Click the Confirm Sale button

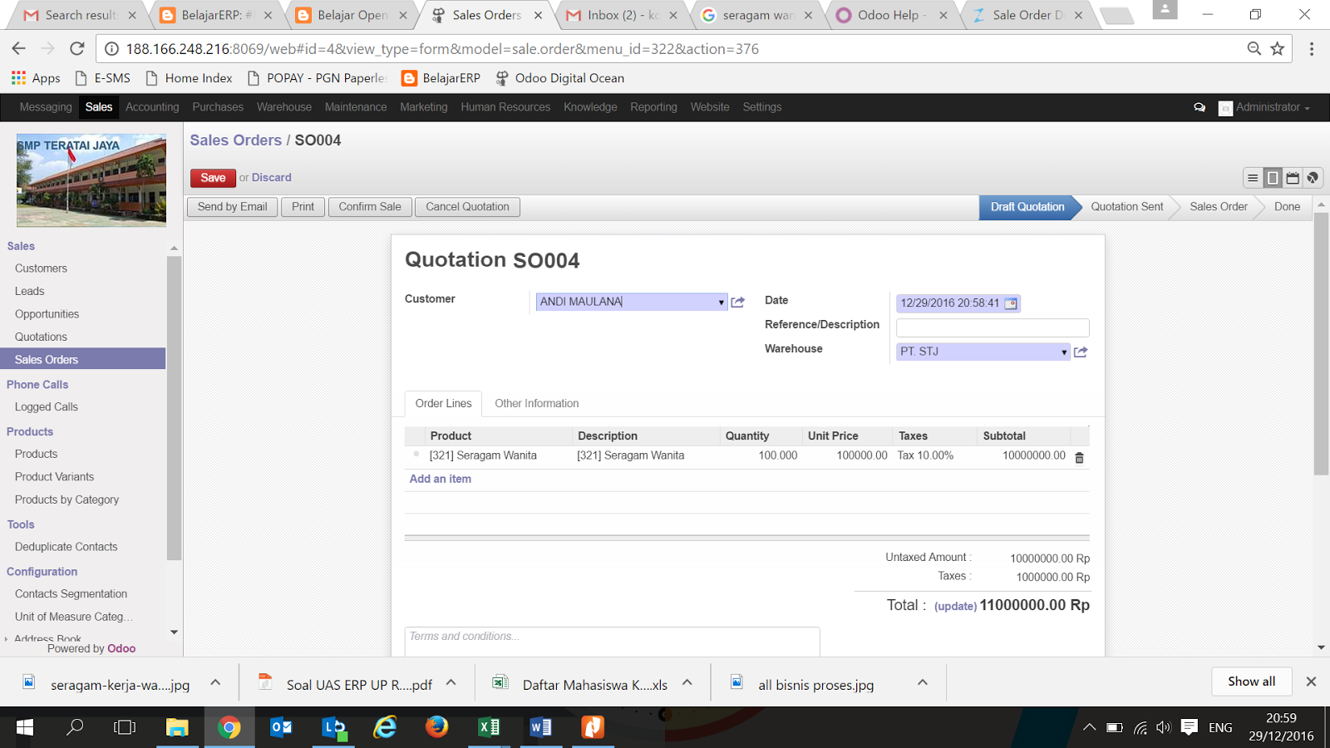(370, 207)
